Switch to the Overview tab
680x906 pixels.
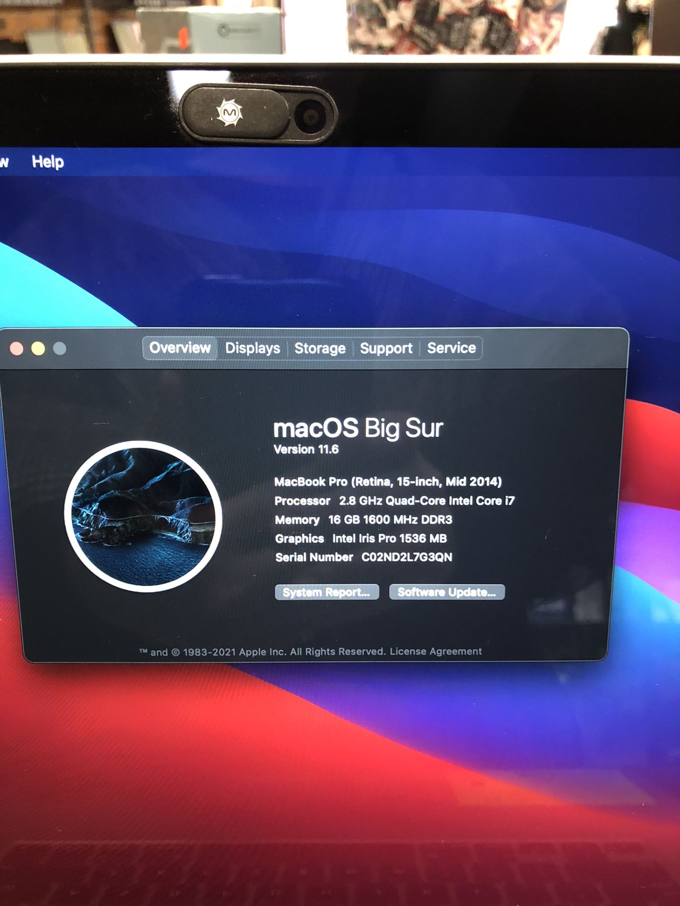[x=180, y=348]
